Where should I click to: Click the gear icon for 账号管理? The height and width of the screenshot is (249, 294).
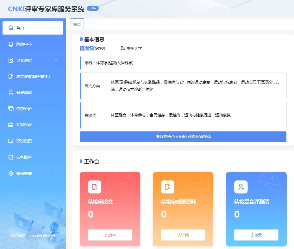11,174
